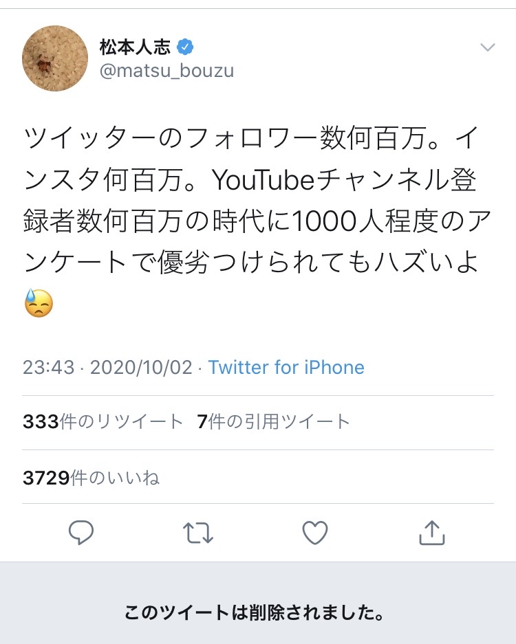View the 3729件のいいね list
The height and width of the screenshot is (644, 516).
[91, 478]
